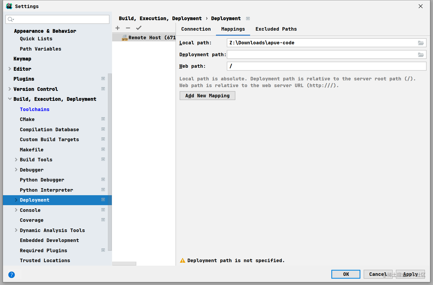Browse for Deployment path folder
The height and width of the screenshot is (285, 433).
click(x=421, y=55)
